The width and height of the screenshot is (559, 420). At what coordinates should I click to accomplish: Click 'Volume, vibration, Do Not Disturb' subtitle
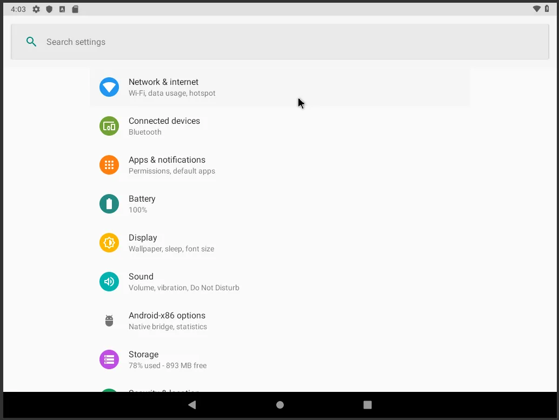184,288
